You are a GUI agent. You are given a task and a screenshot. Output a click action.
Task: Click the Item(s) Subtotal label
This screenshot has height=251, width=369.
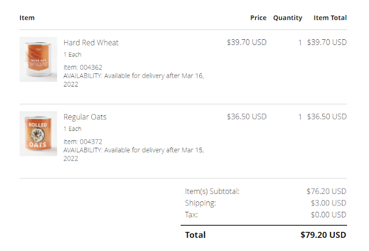click(212, 191)
